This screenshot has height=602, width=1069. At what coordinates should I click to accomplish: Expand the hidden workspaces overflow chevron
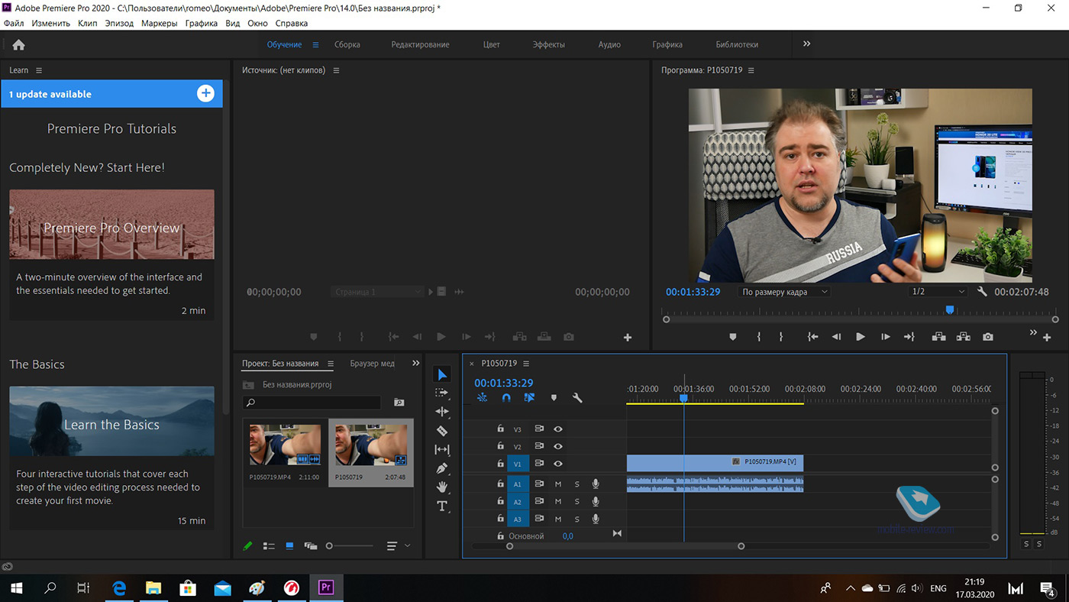tap(807, 44)
